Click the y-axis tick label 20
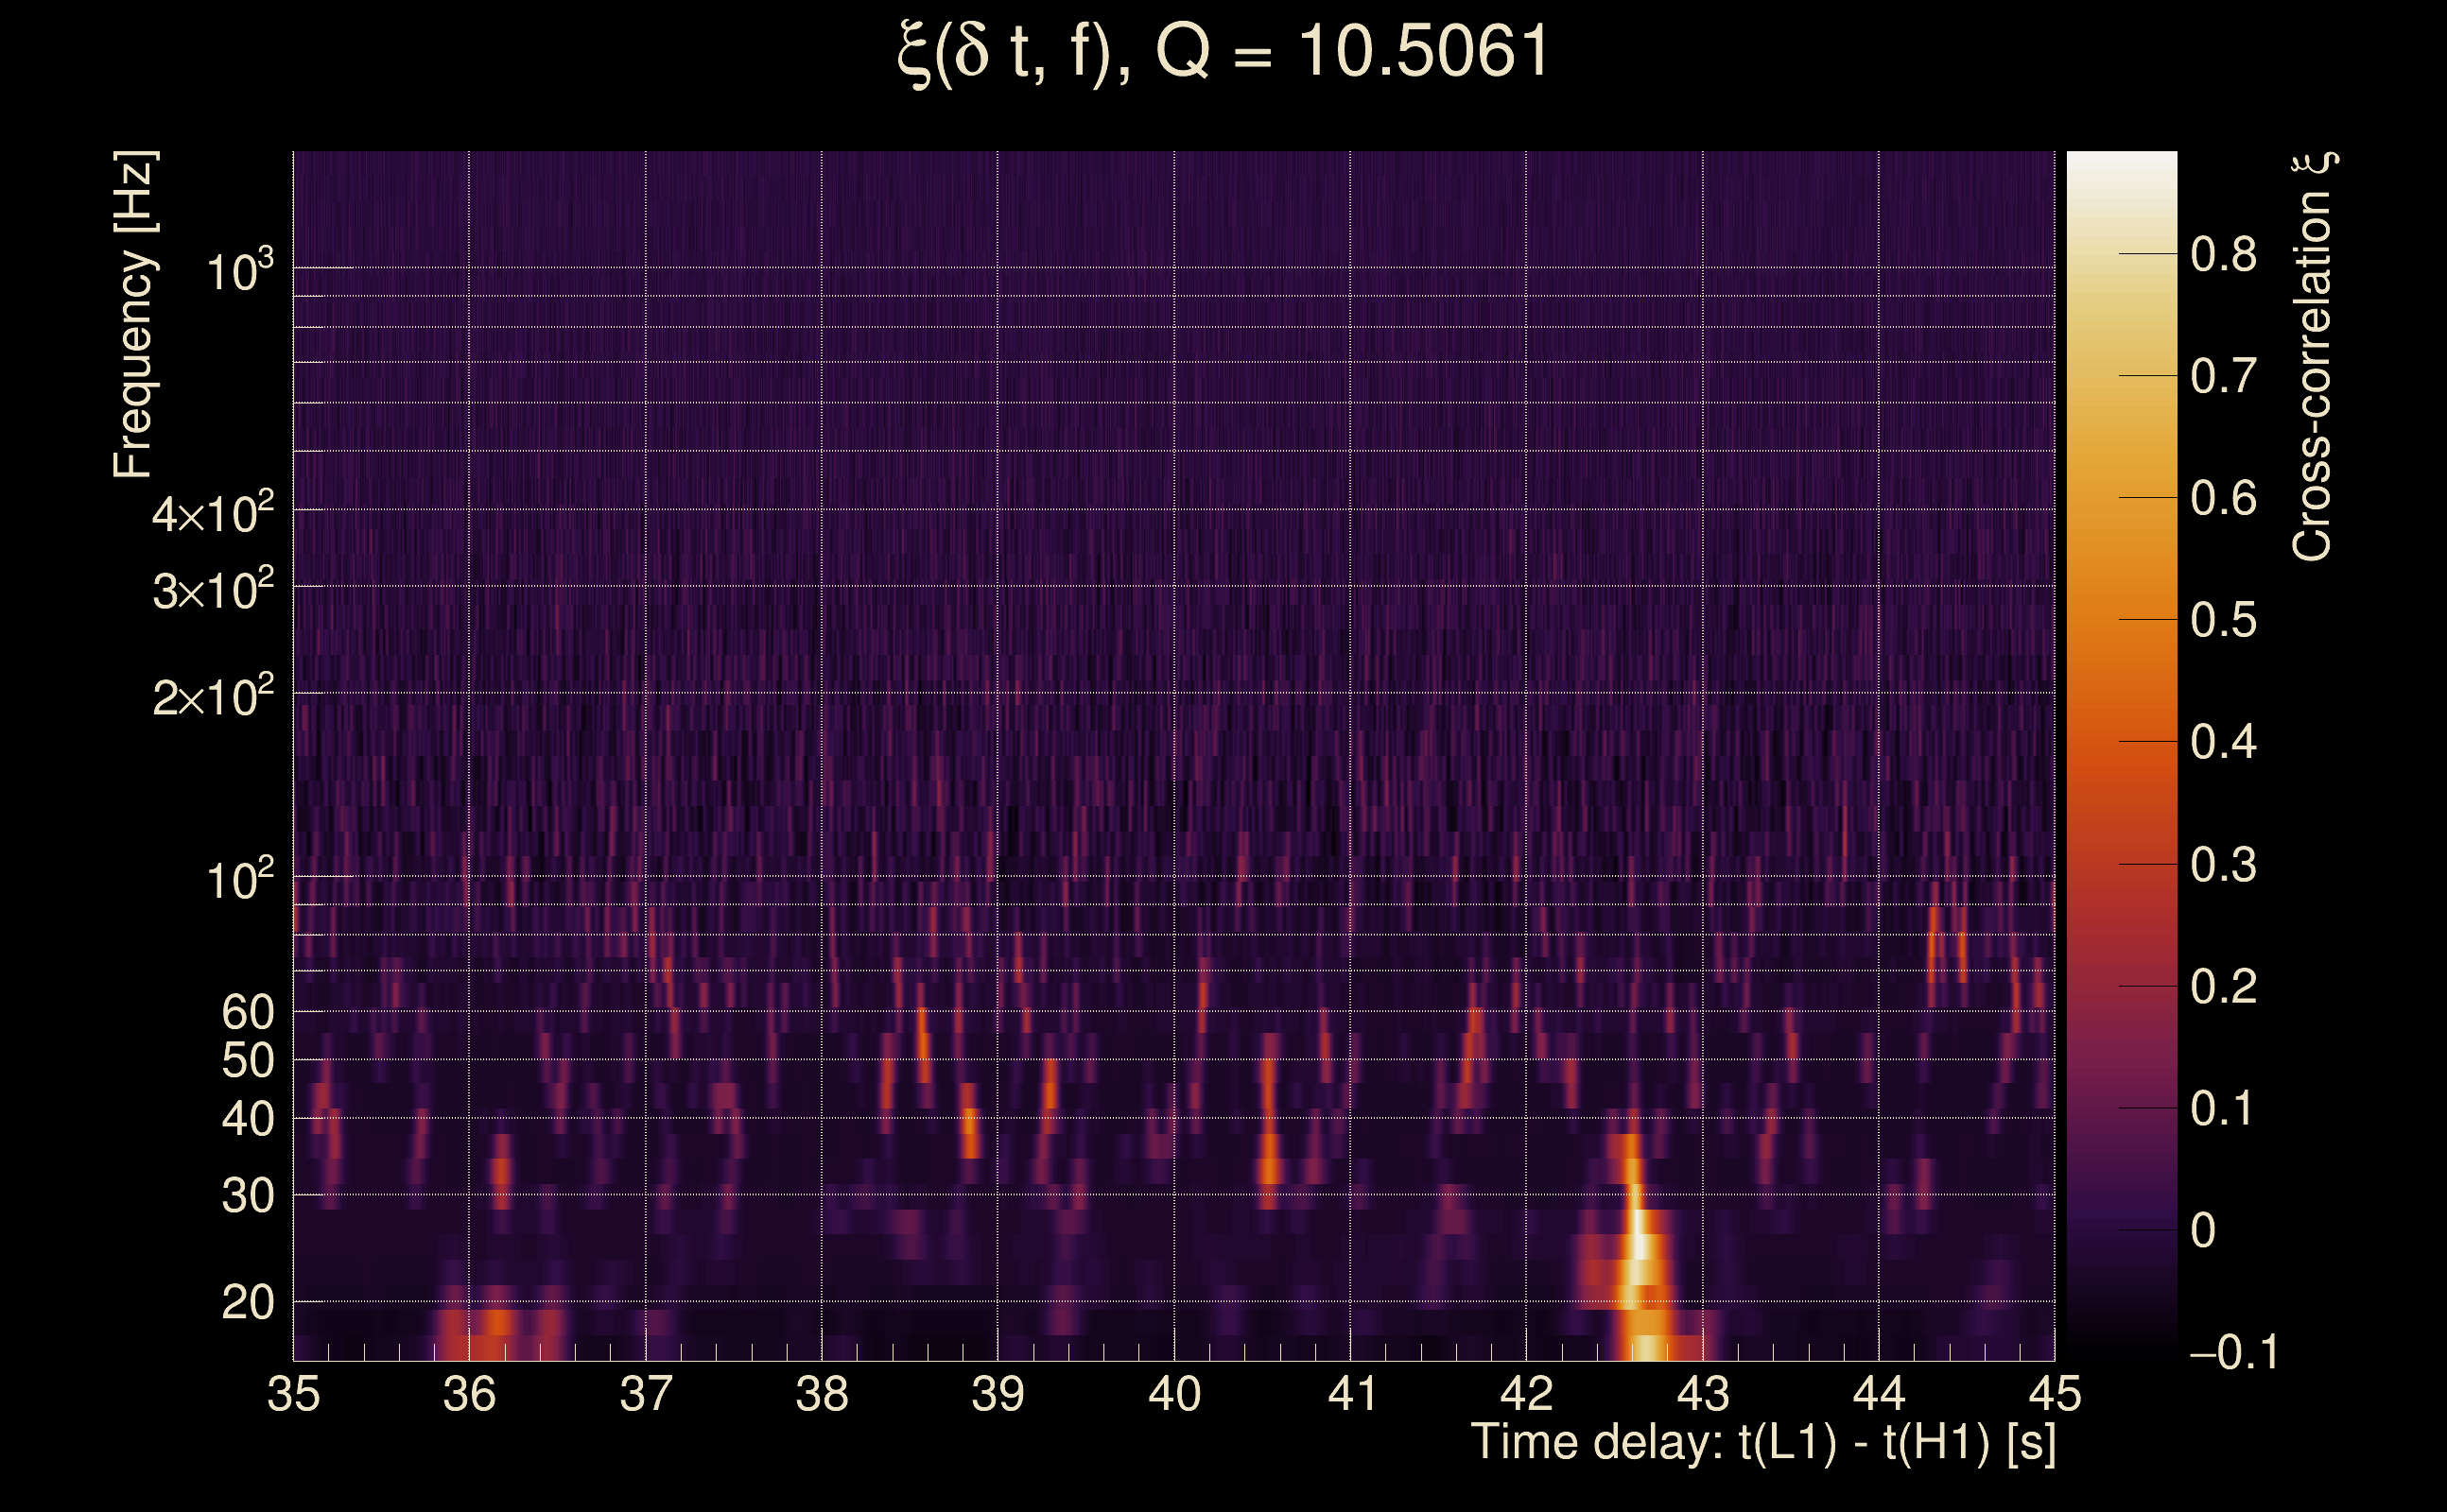2447x1512 pixels. coord(247,1303)
